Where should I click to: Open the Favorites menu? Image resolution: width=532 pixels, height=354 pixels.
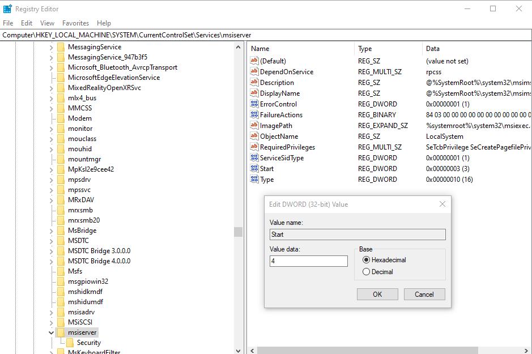75,23
